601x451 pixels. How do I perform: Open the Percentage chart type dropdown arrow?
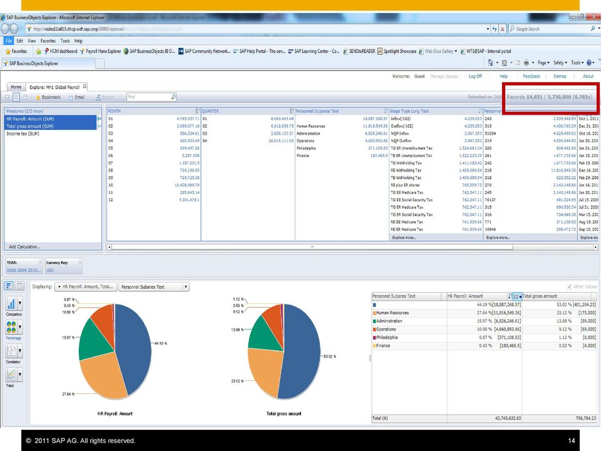[20, 327]
